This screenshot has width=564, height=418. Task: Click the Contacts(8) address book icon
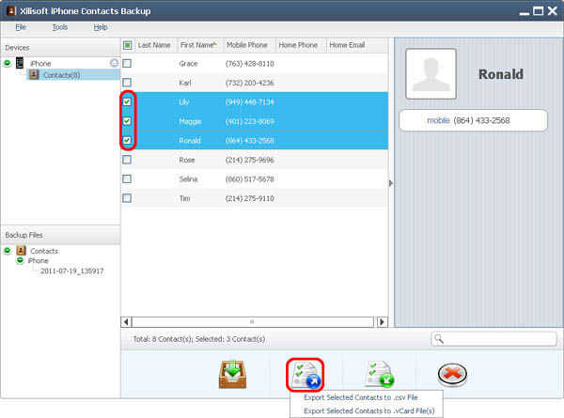coord(34,75)
